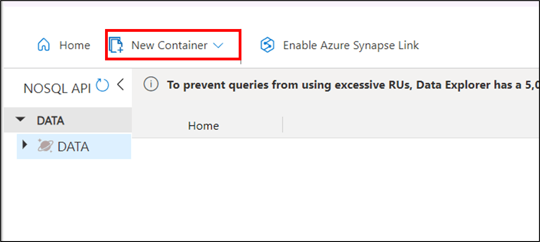Click the New Container button label

(170, 46)
